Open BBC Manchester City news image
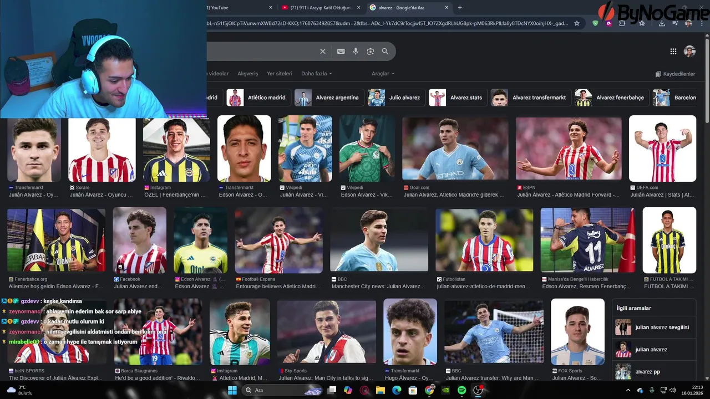This screenshot has height=399, width=710. (x=379, y=240)
